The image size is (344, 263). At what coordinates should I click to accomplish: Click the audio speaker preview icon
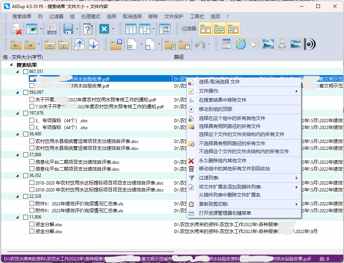310,44
